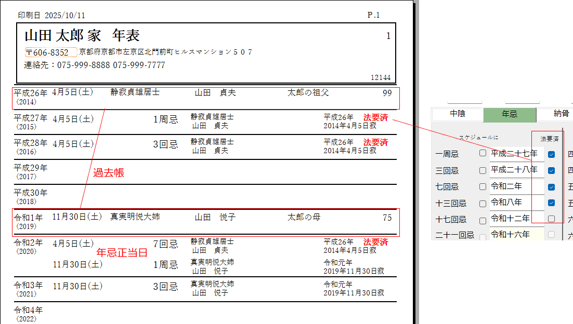Click the 令和十二年 year field
Screen dimensions: 573x324
pyautogui.click(x=516, y=219)
